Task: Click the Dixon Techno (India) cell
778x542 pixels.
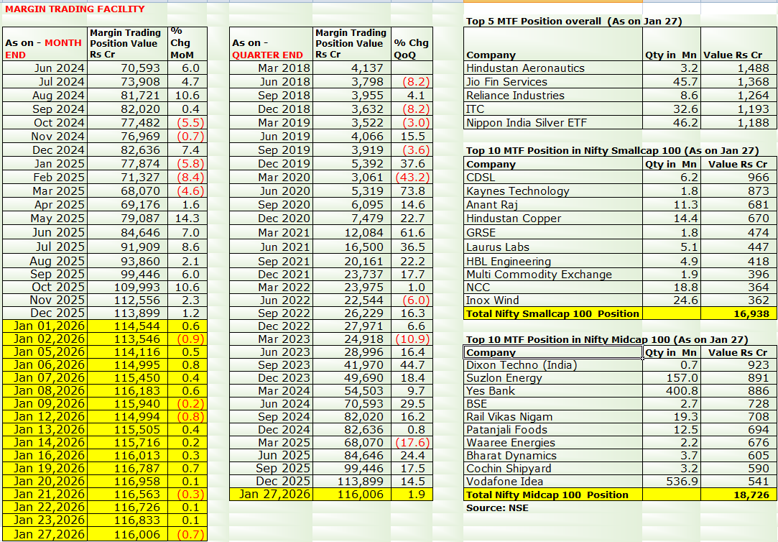Action: (x=552, y=365)
